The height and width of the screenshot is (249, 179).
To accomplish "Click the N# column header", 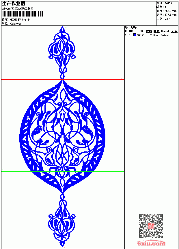I will pos(131,31).
